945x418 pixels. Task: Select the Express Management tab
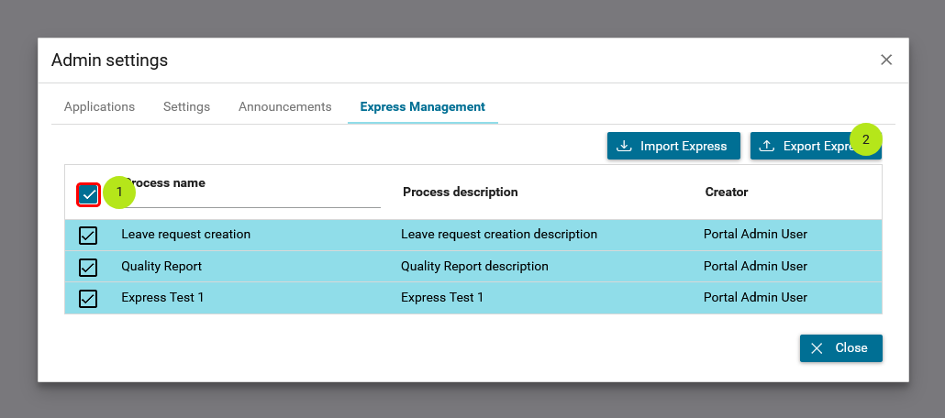point(422,106)
